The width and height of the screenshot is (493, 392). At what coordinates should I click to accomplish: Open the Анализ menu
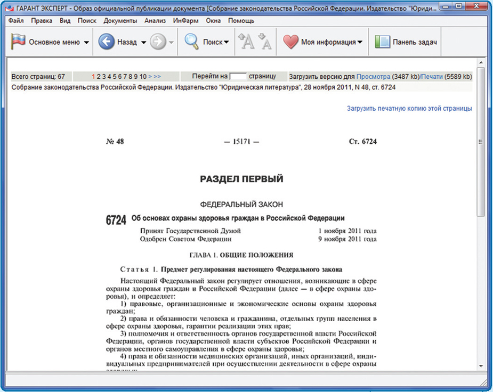coord(155,21)
